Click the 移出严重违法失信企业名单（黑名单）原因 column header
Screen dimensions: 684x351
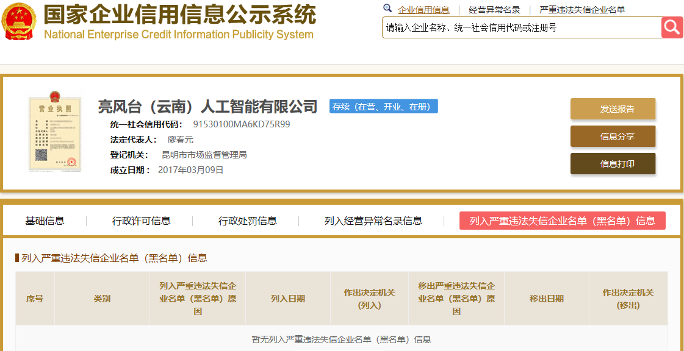coord(456,299)
